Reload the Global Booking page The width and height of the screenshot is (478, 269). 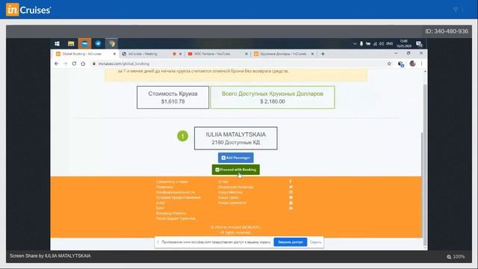coord(74,64)
